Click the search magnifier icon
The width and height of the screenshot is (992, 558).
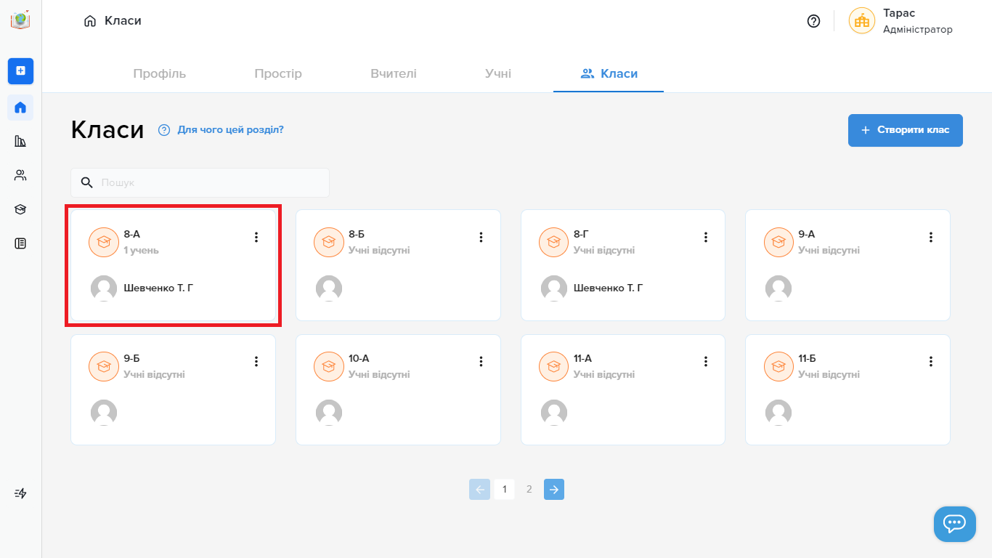(x=86, y=182)
